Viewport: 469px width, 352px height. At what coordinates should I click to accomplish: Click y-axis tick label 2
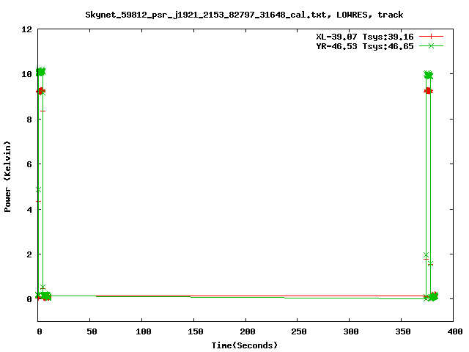[29, 254]
